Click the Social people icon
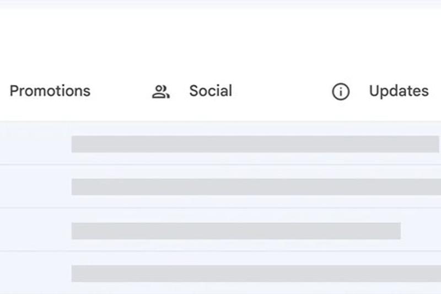Screen dimensions: 441x294 click(160, 92)
